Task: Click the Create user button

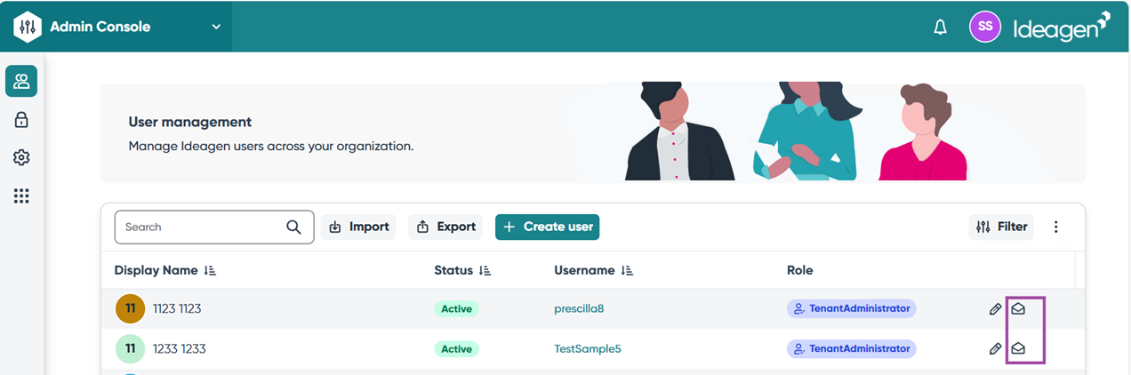Action: 547,227
